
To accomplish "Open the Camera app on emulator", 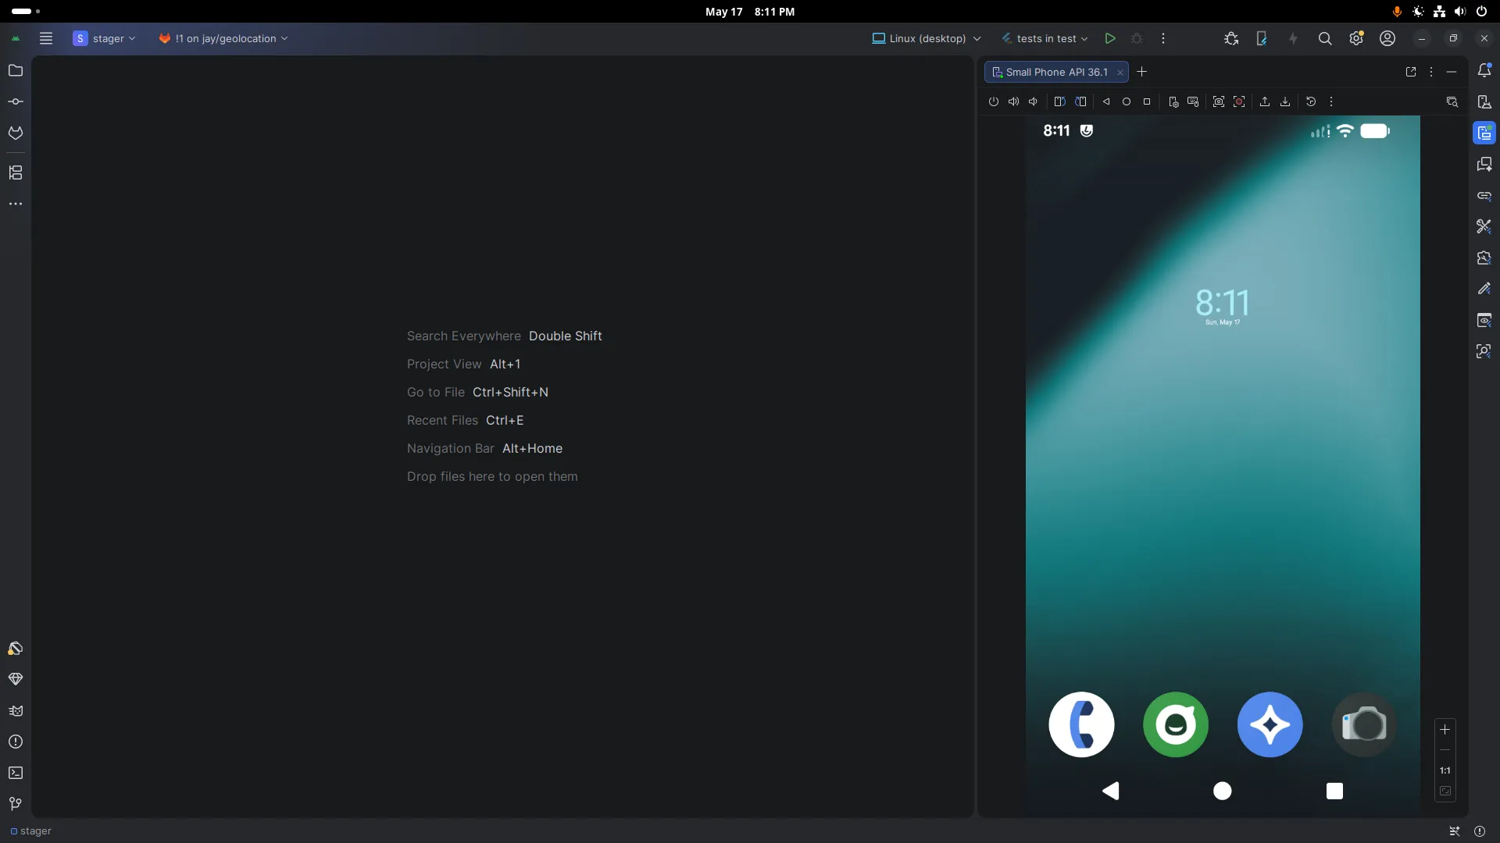I will 1364,724.
